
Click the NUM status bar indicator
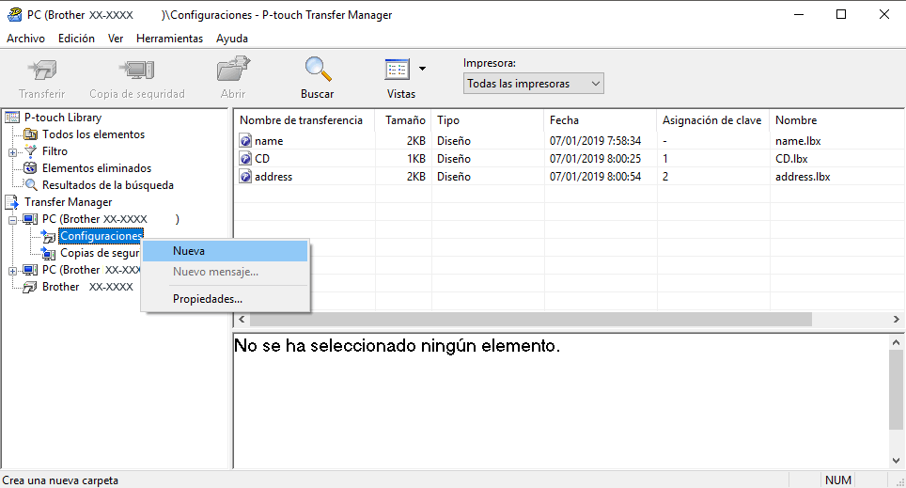(x=837, y=480)
